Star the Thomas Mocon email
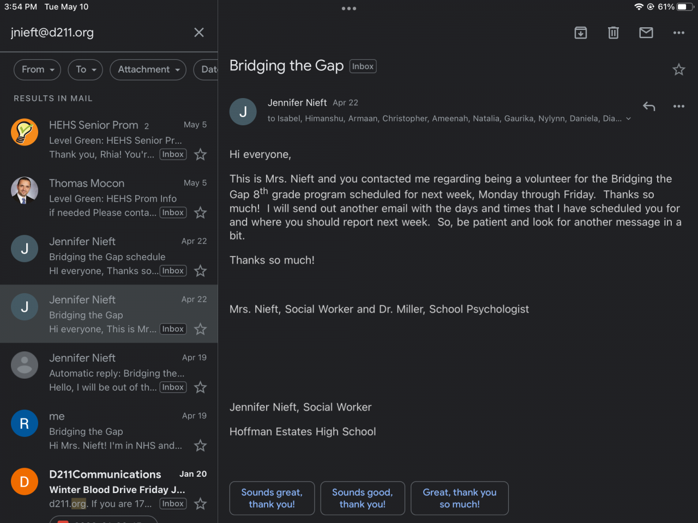Viewport: 698px width, 523px height. [201, 213]
